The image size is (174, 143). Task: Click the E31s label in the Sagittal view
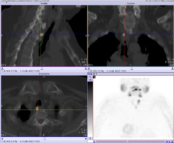click(4, 65)
